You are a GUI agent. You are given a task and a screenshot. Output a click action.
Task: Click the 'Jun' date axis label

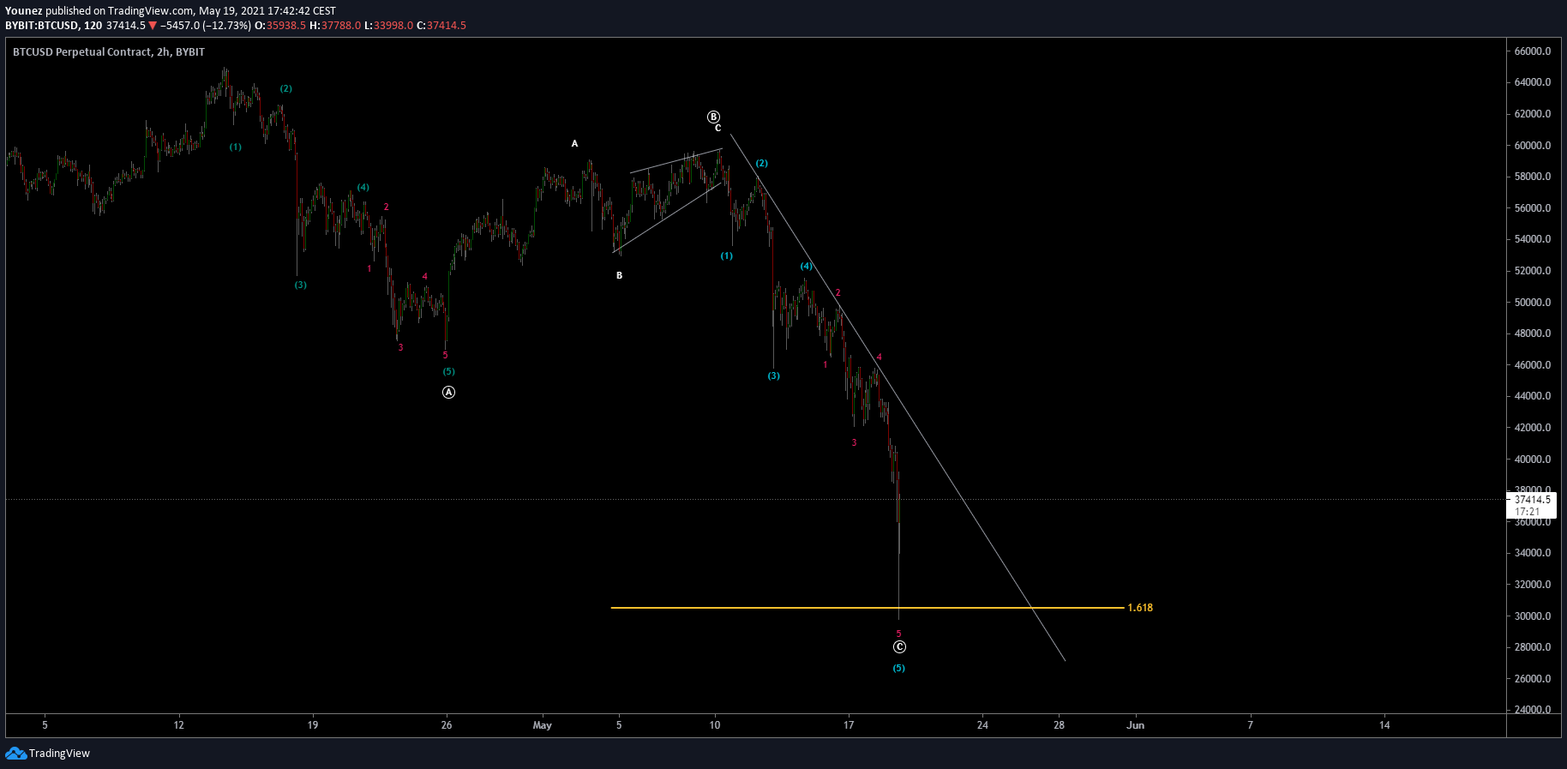(x=1135, y=725)
